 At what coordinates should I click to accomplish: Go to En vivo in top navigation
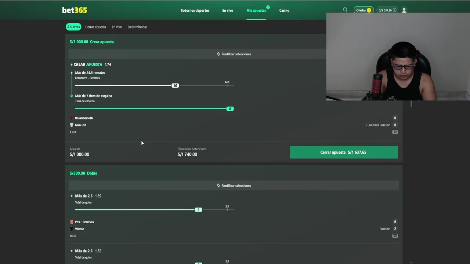(228, 10)
